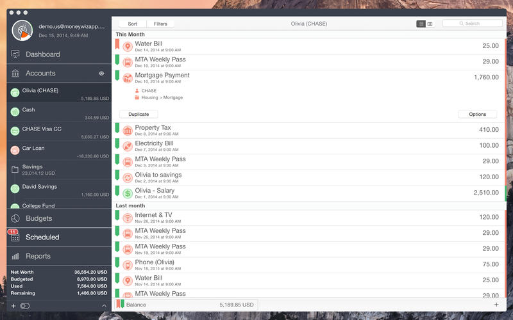Click the Property Tax bank icon
This screenshot has width=513, height=320.
coord(128,131)
